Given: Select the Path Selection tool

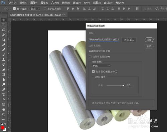Looking at the screenshot, I should pyautogui.click(x=4, y=99).
